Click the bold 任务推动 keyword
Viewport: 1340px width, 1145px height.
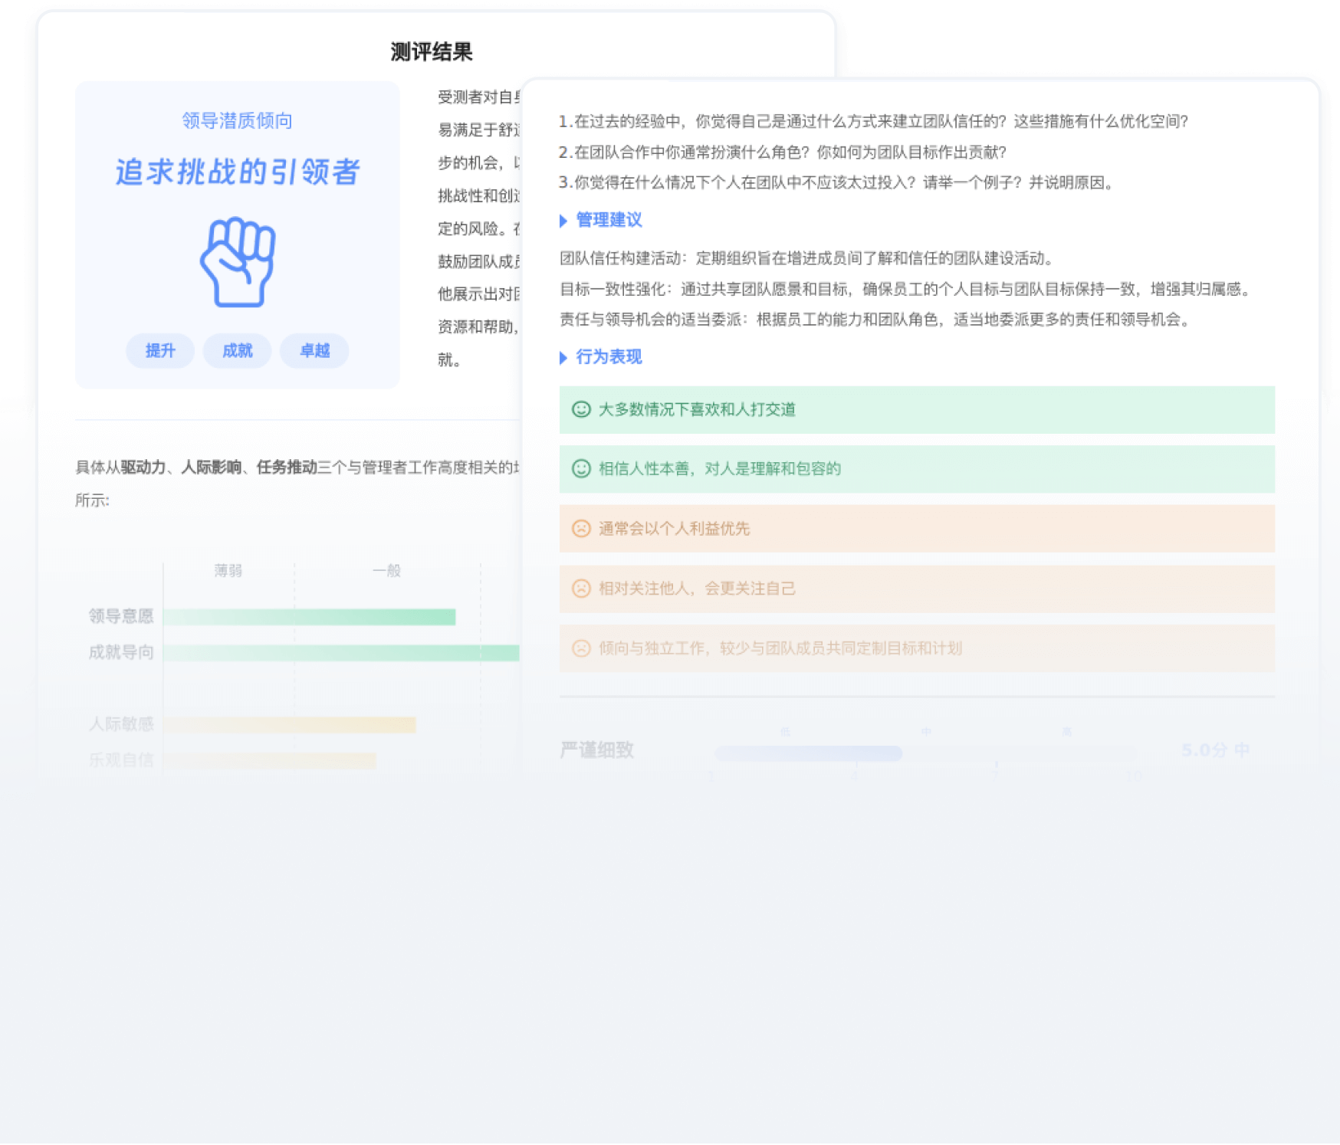point(287,468)
